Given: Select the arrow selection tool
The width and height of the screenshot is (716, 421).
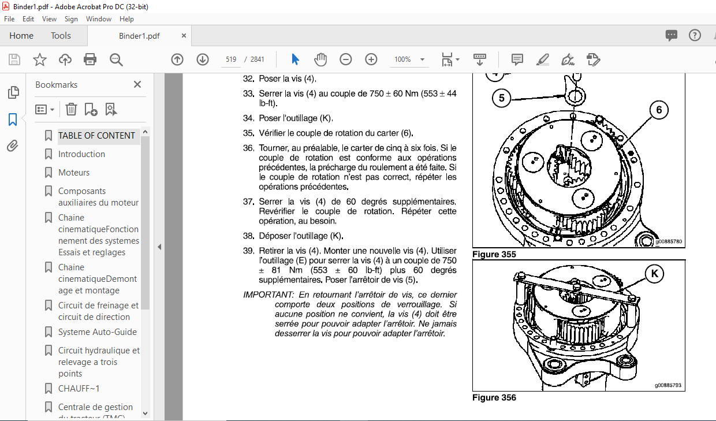Looking at the screenshot, I should coord(295,59).
